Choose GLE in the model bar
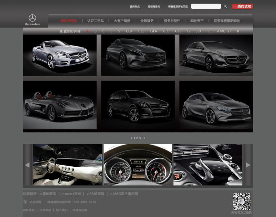The width and height of the screenshot is (276, 217). 166,31
